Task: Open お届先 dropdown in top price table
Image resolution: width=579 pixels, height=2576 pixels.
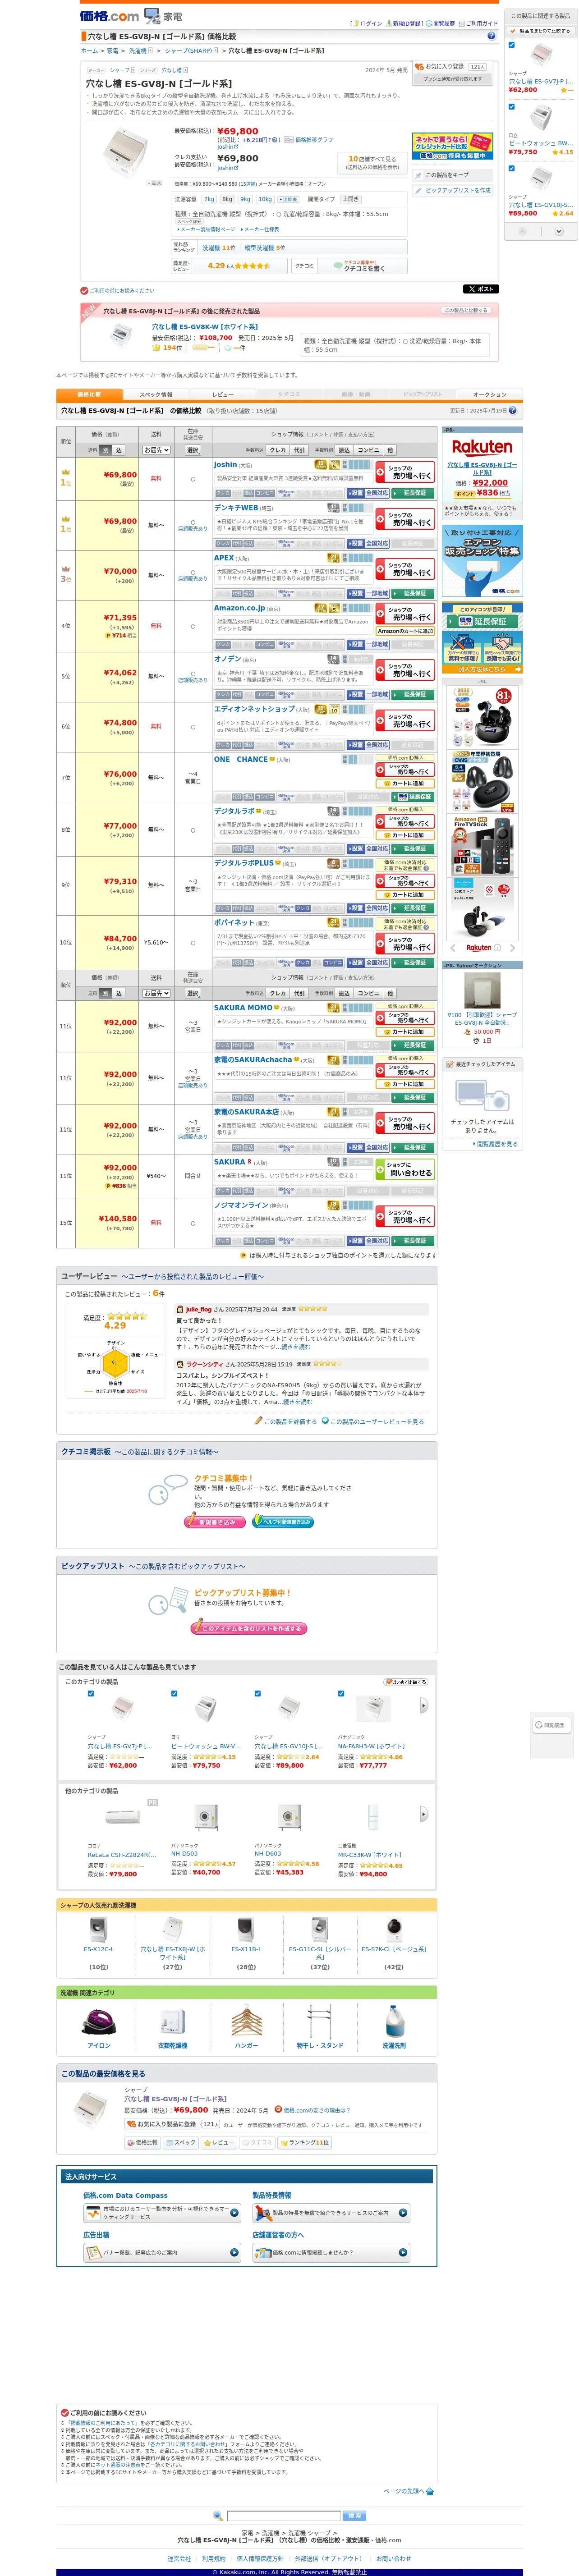Action: tap(157, 450)
